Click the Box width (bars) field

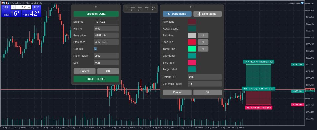pyautogui.click(x=205, y=84)
